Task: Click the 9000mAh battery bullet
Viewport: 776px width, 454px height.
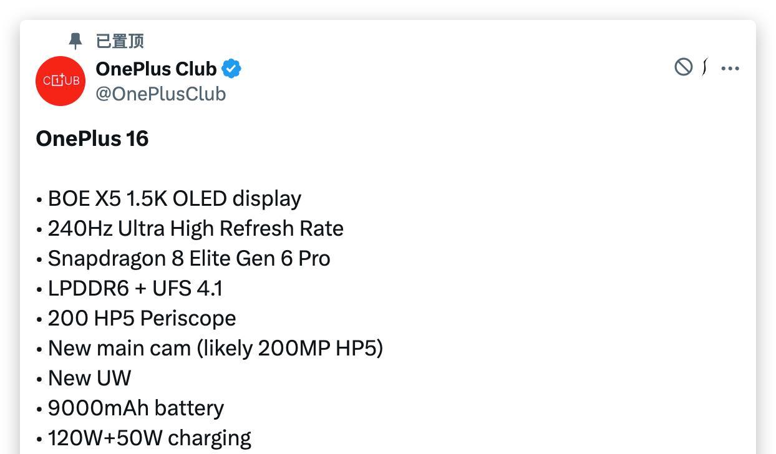Action: tap(135, 408)
